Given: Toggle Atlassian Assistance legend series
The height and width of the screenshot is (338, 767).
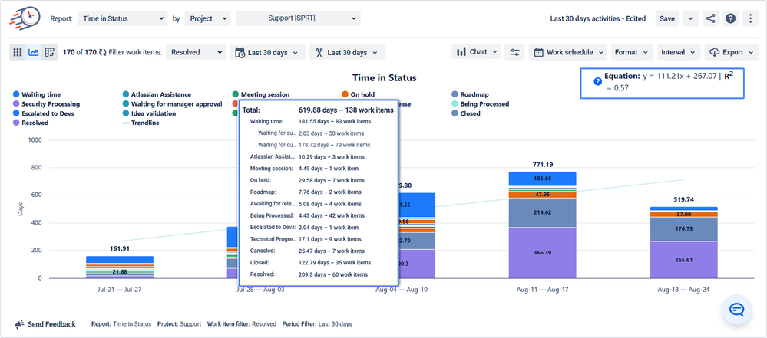Looking at the screenshot, I should [x=157, y=94].
